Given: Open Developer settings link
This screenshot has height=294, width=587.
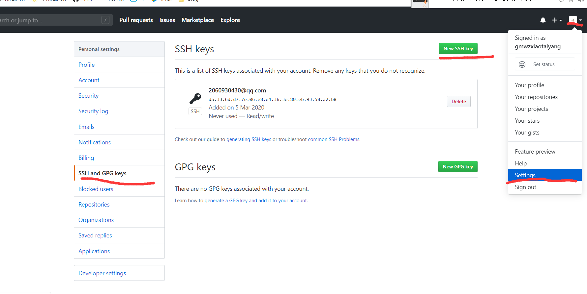Looking at the screenshot, I should (x=119, y=273).
